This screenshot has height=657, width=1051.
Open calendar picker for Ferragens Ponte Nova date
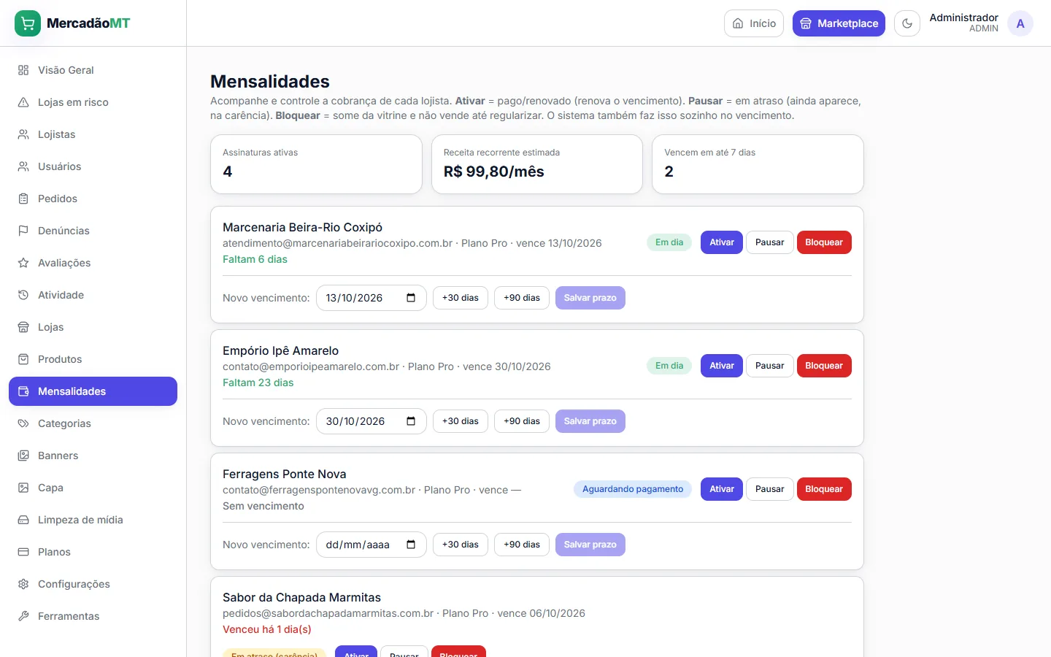(411, 545)
